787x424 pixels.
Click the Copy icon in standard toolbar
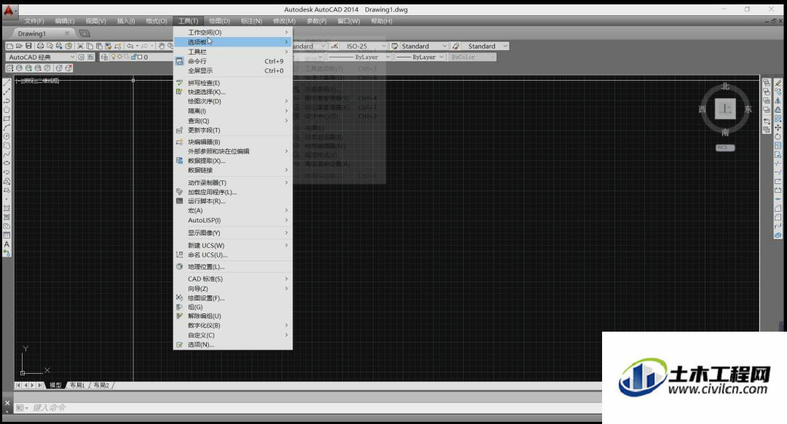[90, 46]
